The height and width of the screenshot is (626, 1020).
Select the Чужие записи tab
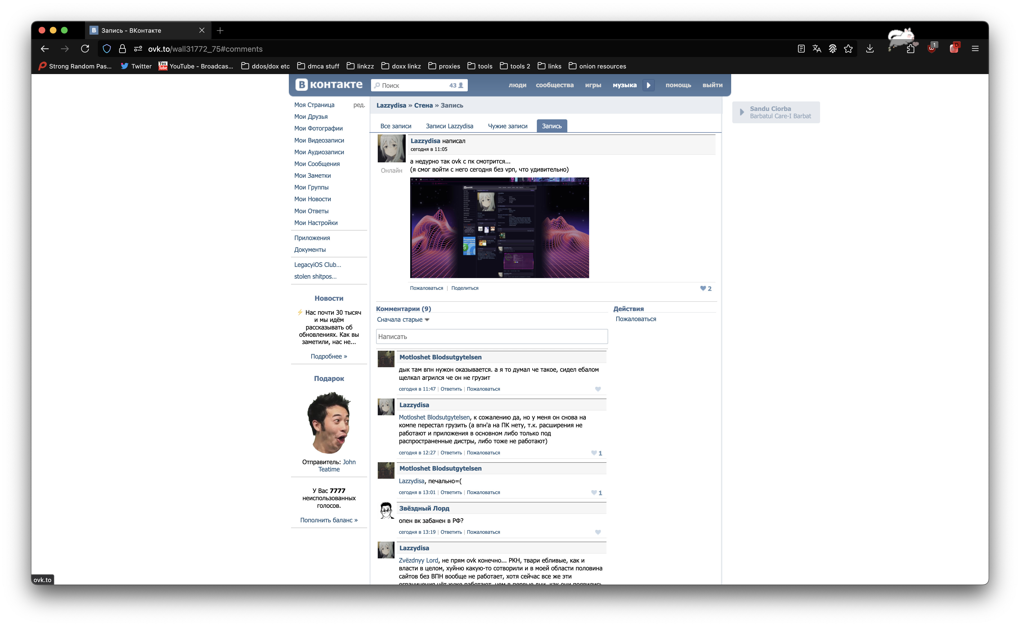pyautogui.click(x=507, y=126)
